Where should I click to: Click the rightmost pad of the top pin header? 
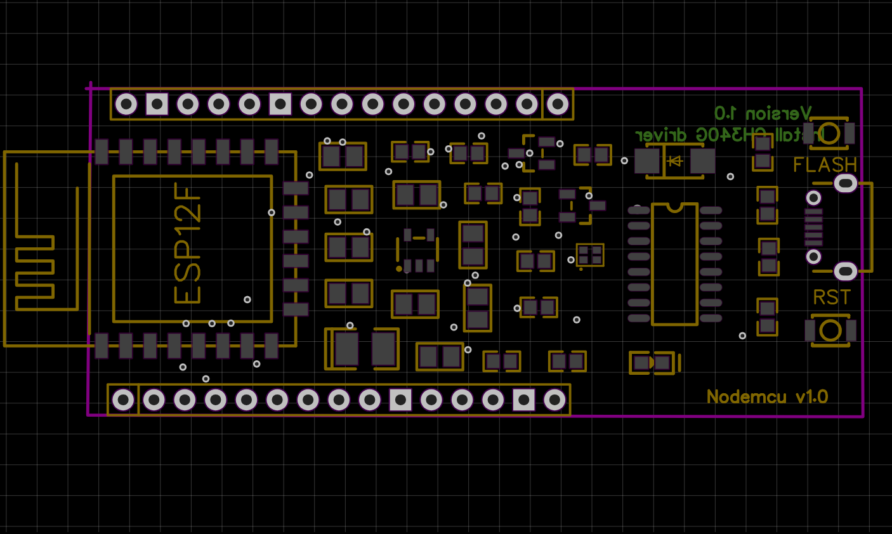[x=558, y=104]
